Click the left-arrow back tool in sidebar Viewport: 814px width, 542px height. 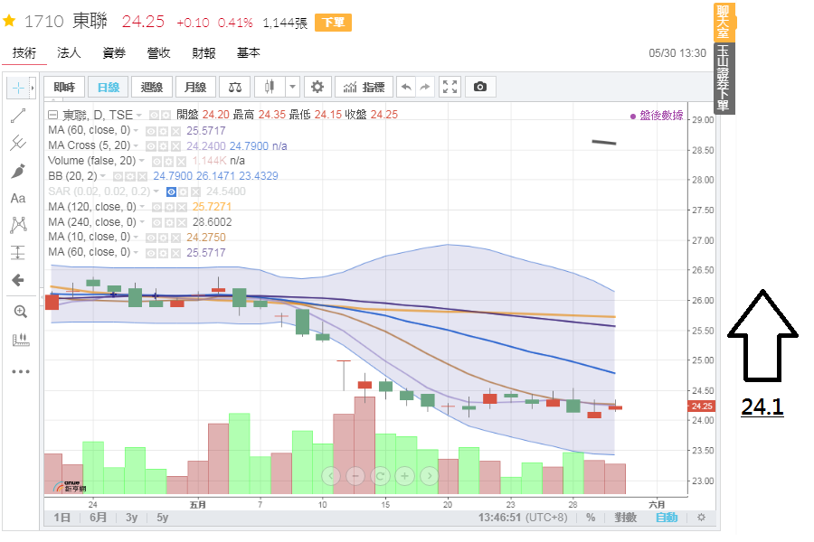click(x=18, y=280)
